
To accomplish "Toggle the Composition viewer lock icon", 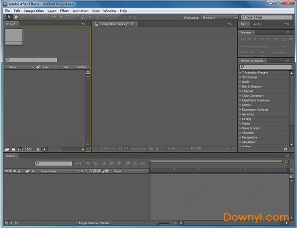I will tap(96, 24).
